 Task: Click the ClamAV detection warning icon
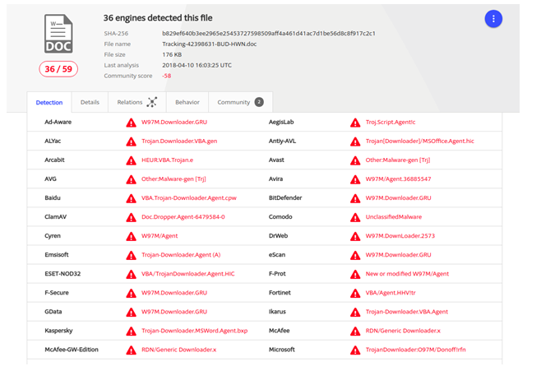click(x=131, y=217)
